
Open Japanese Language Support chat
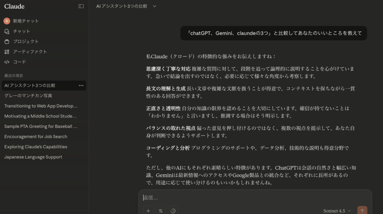[x=33, y=157]
